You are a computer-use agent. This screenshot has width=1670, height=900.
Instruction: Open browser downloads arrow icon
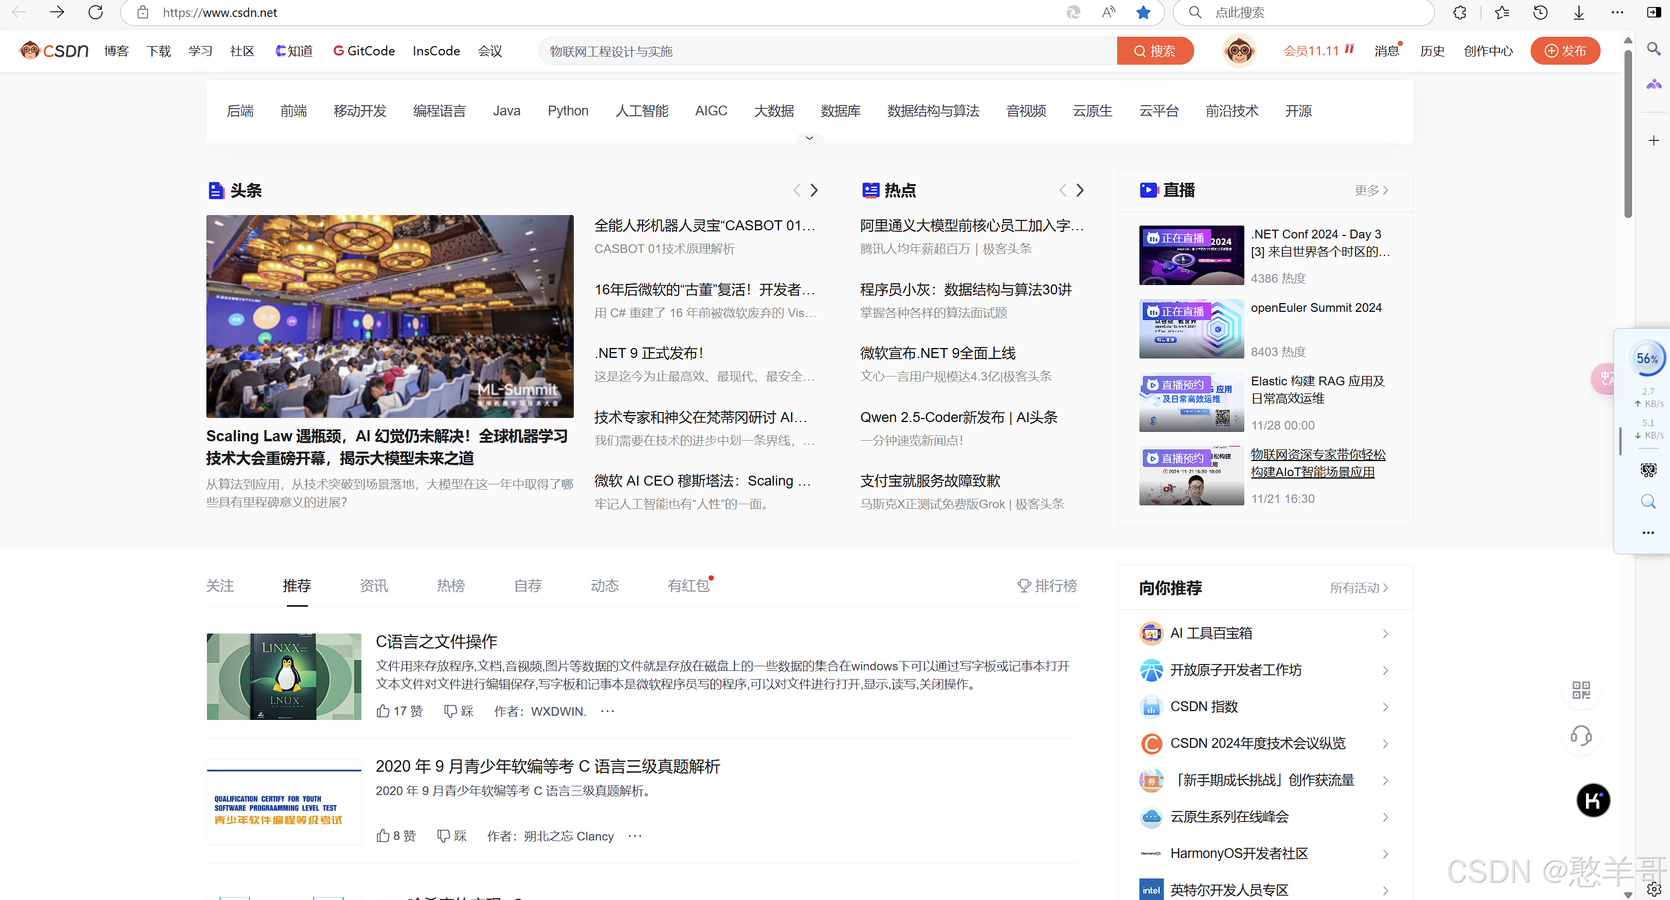click(x=1578, y=12)
